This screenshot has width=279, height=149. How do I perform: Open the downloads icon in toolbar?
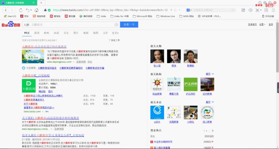tap(266, 10)
